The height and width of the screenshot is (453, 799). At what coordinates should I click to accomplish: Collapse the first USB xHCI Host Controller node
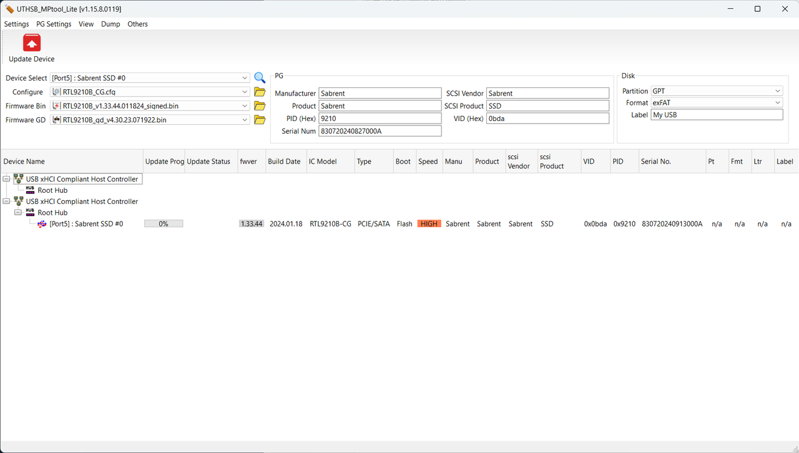6,179
